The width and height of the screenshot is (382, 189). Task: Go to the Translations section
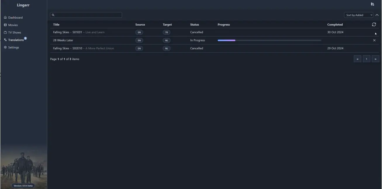tap(15, 40)
